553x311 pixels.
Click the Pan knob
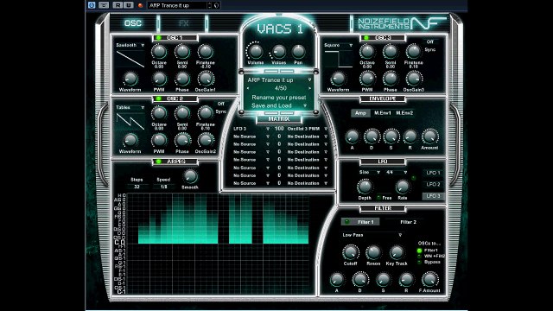coord(298,52)
